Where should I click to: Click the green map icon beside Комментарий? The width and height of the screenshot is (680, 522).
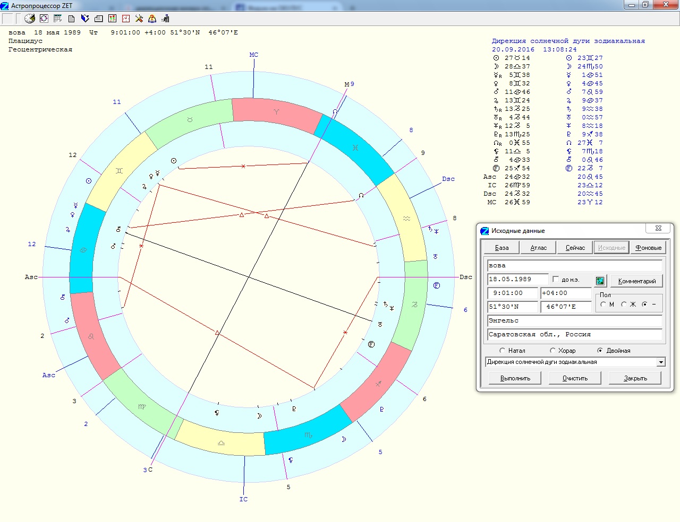600,281
